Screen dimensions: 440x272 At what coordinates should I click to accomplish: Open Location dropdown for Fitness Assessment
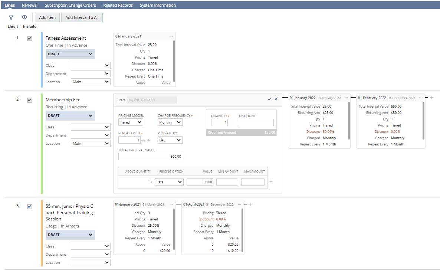[x=91, y=82]
